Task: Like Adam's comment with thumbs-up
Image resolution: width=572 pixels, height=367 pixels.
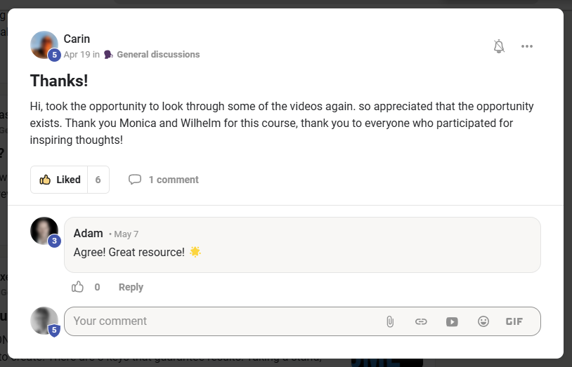Action: pos(77,287)
